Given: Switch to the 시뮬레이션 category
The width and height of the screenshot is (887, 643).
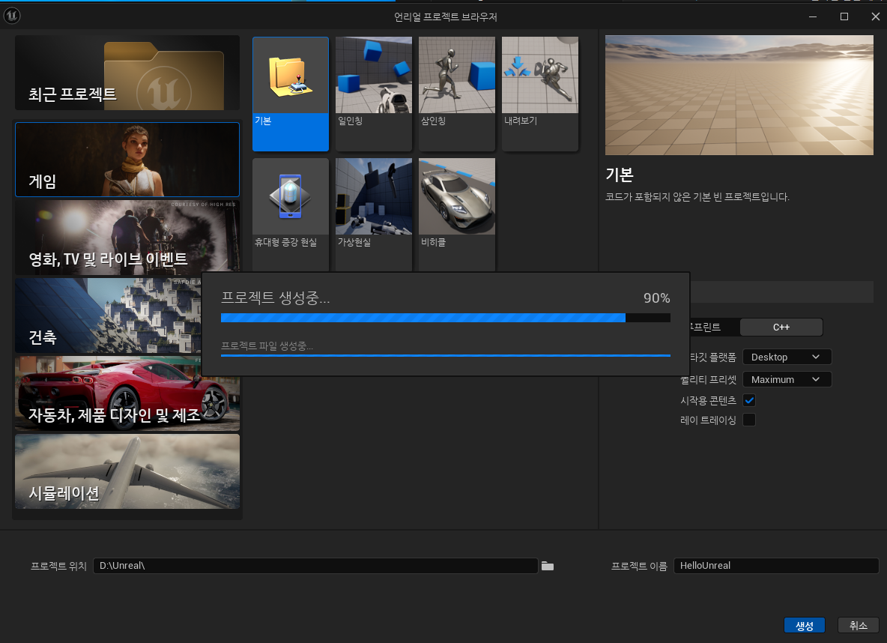Looking at the screenshot, I should point(127,471).
